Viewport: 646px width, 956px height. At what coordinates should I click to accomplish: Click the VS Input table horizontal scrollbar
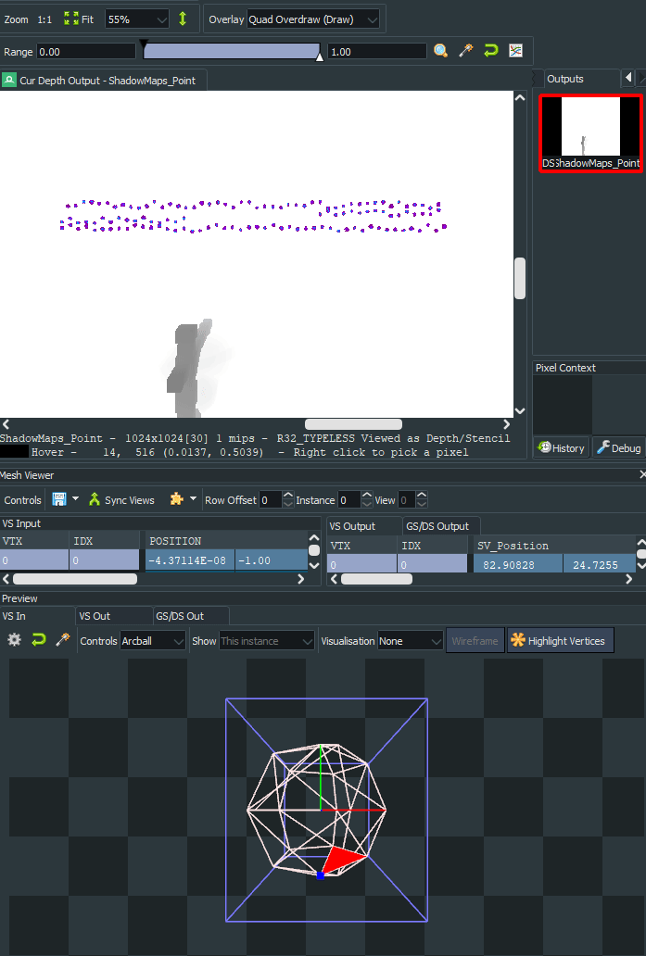[74, 579]
